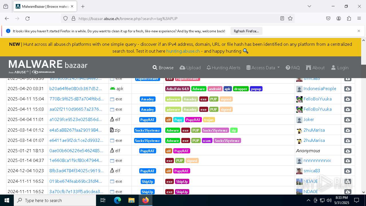Open Firefox account icon

(339, 18)
